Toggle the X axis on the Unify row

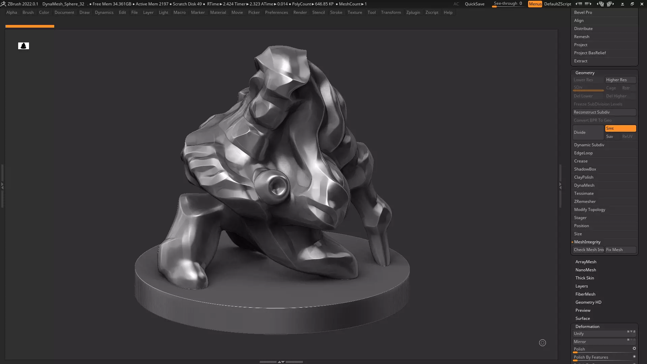click(x=628, y=331)
